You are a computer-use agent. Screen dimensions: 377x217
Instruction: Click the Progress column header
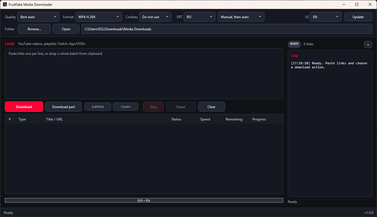click(x=259, y=119)
